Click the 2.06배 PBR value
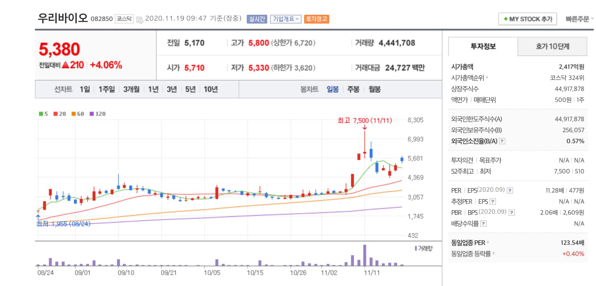 549,213
